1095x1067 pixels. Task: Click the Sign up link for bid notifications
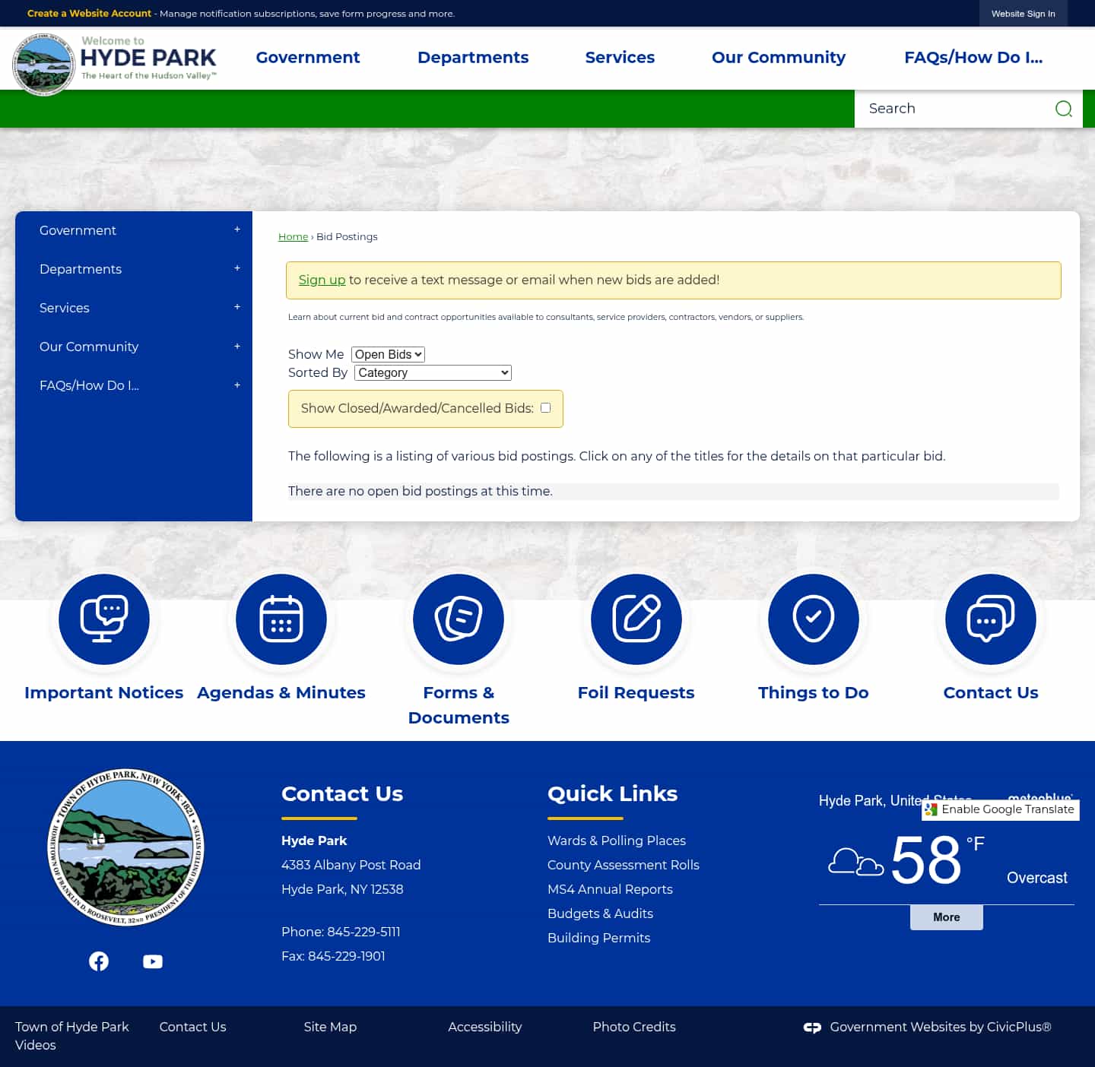[x=321, y=280]
